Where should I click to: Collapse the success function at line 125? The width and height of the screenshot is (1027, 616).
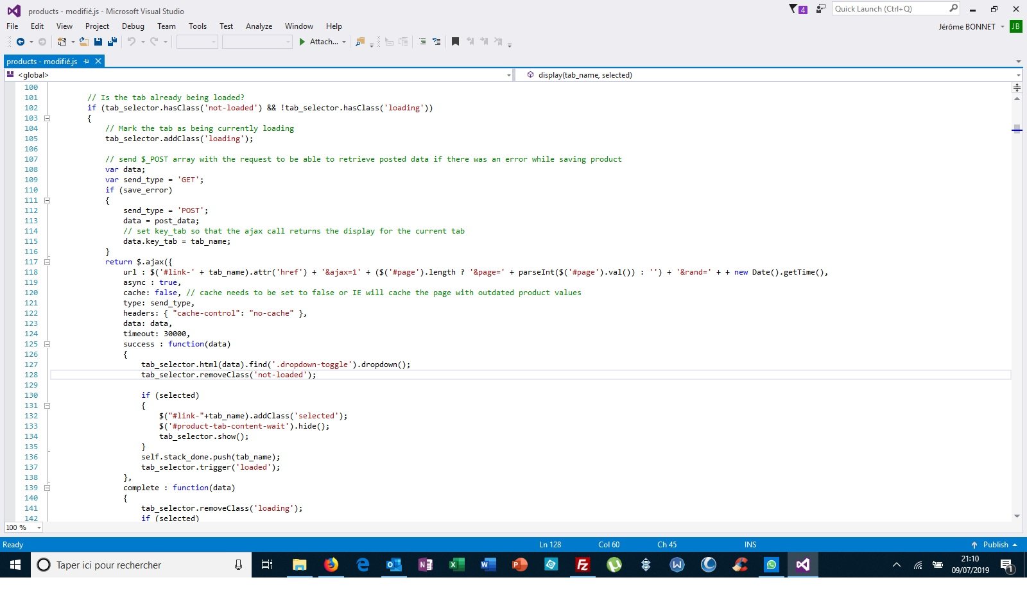(x=47, y=344)
